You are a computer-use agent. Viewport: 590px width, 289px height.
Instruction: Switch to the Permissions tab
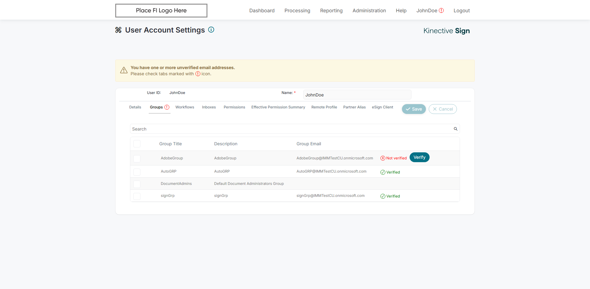234,107
